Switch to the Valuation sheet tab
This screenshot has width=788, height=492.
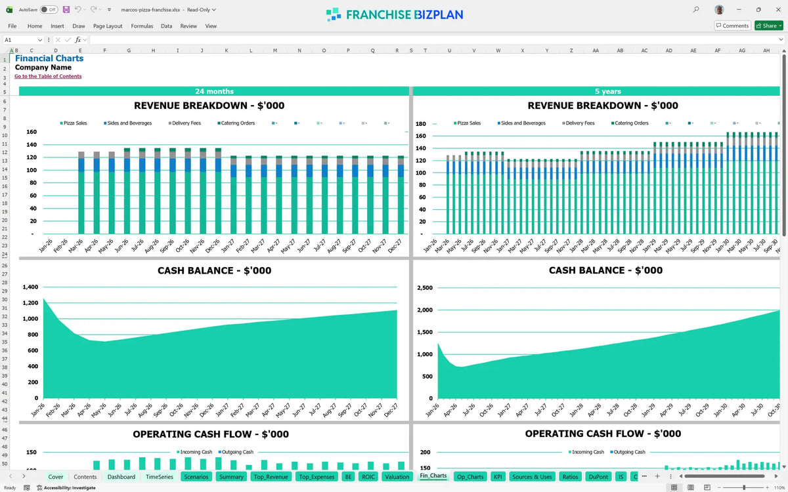397,477
